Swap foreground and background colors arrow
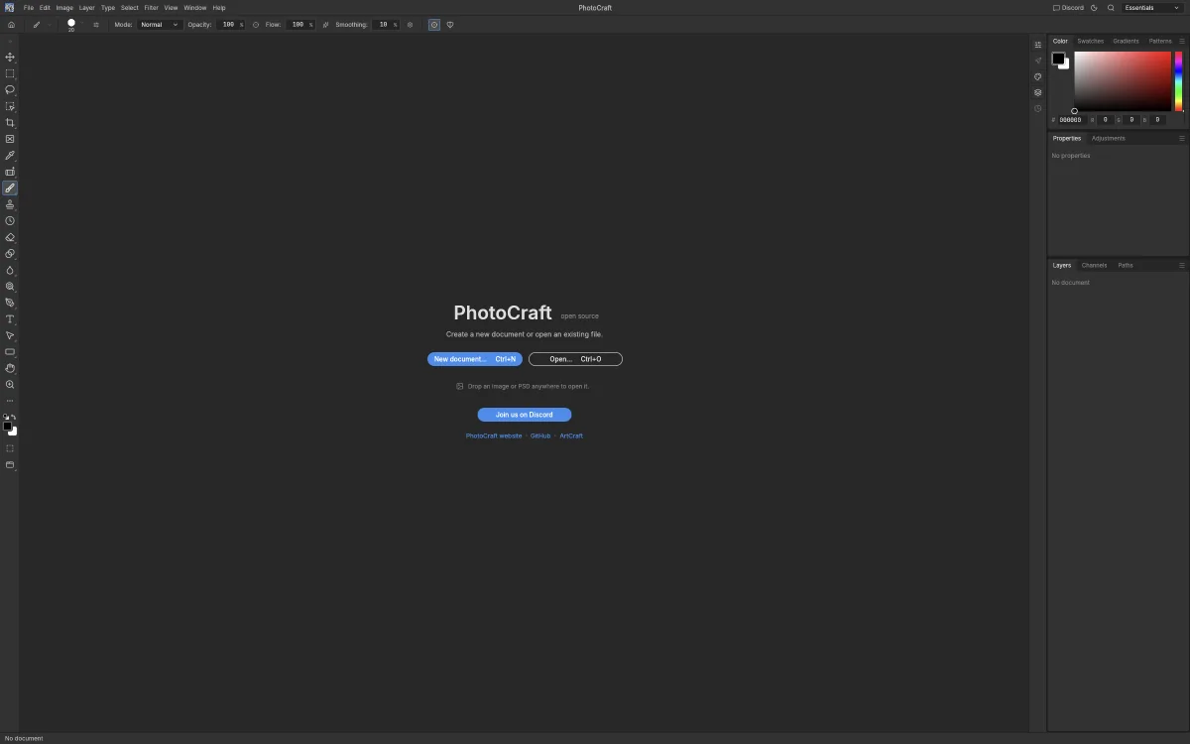The width and height of the screenshot is (1190, 744). [13, 417]
